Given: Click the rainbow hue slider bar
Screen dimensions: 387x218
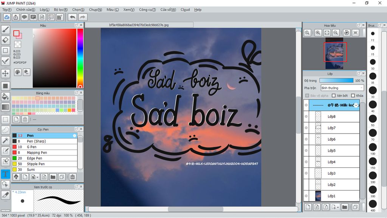Looking at the screenshot, I should (x=80, y=58).
